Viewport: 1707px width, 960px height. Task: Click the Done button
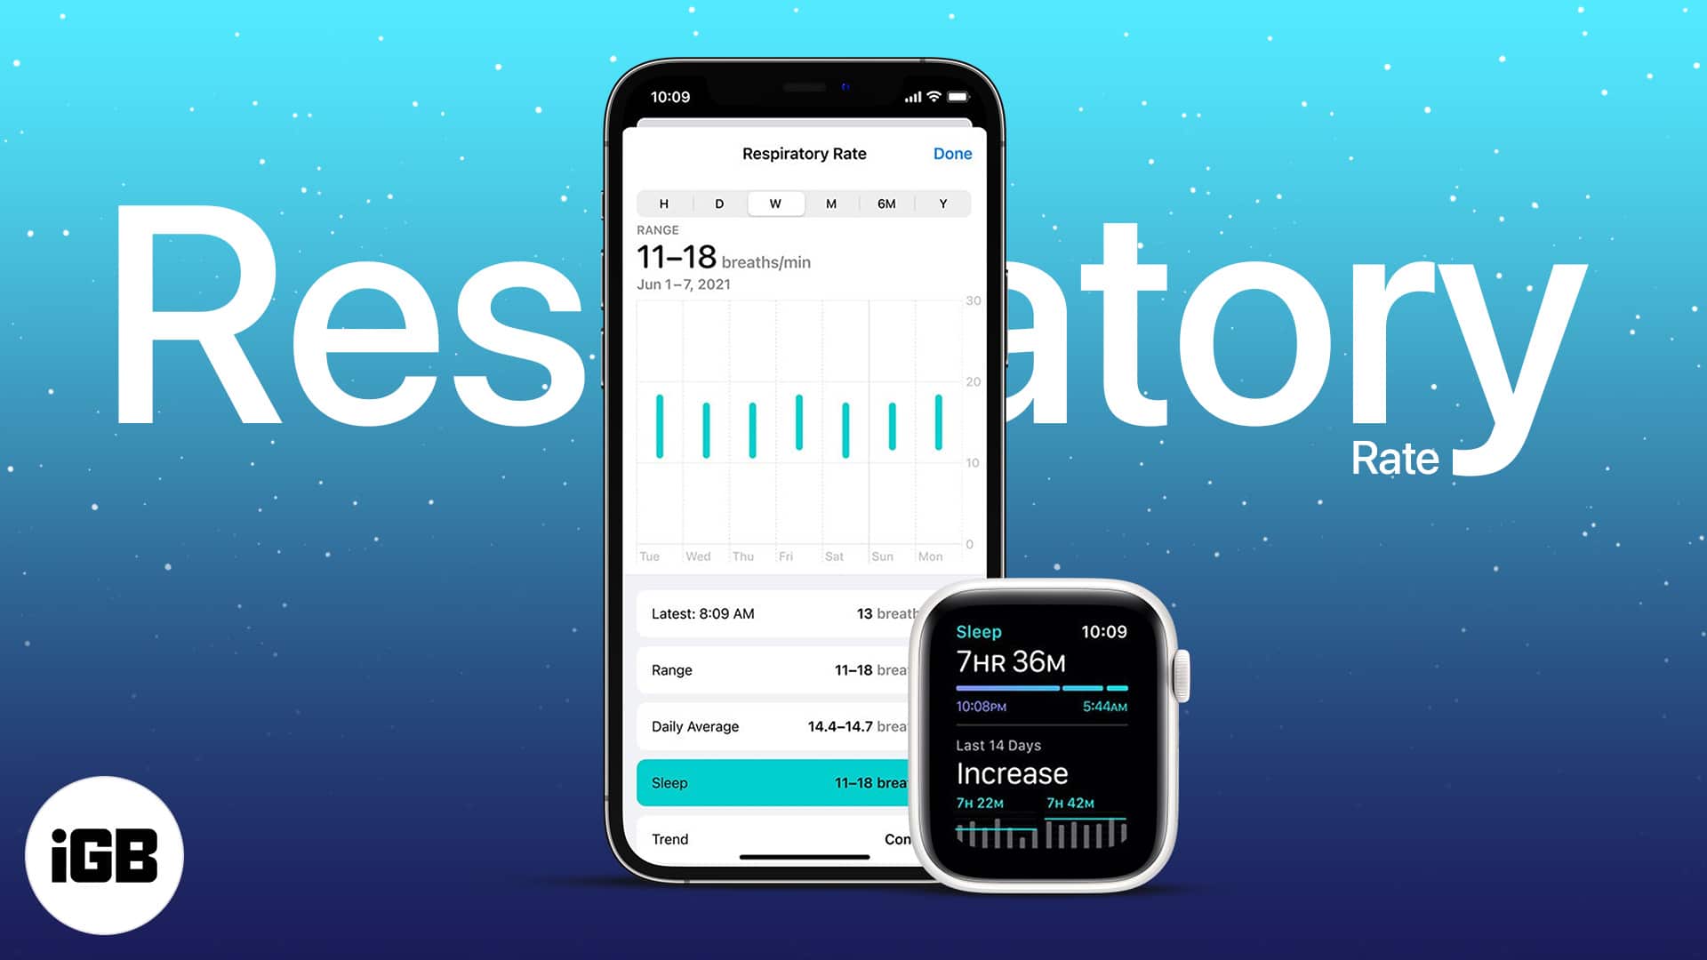pyautogui.click(x=953, y=154)
